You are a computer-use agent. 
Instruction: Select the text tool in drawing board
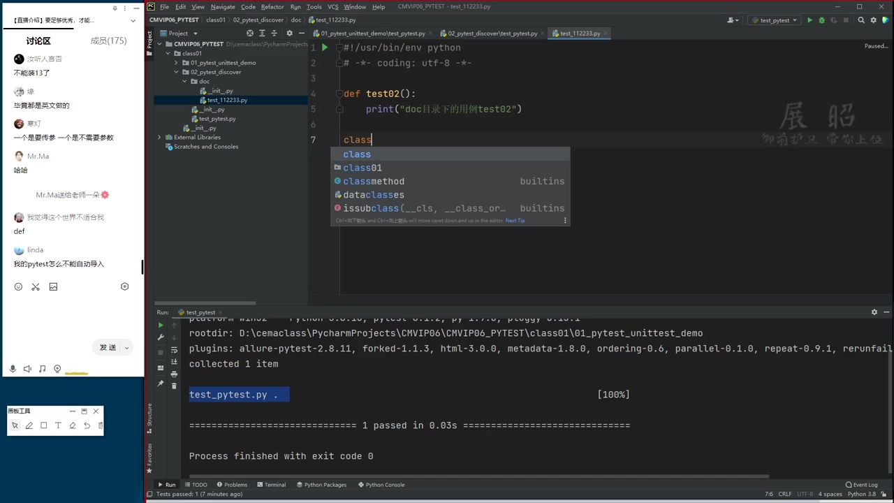58,425
